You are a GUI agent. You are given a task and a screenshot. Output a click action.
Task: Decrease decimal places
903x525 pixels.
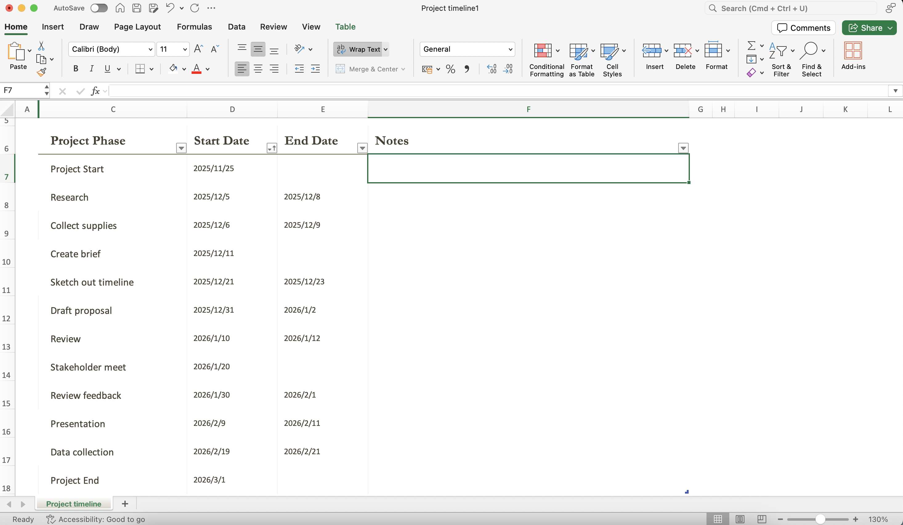click(508, 69)
